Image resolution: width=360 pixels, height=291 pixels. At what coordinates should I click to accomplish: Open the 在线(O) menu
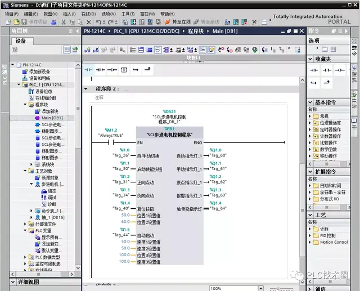tap(88, 14)
